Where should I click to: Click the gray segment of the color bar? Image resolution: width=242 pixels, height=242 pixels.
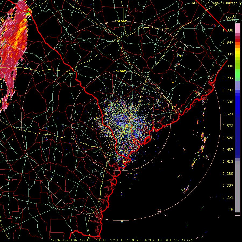click(x=237, y=187)
